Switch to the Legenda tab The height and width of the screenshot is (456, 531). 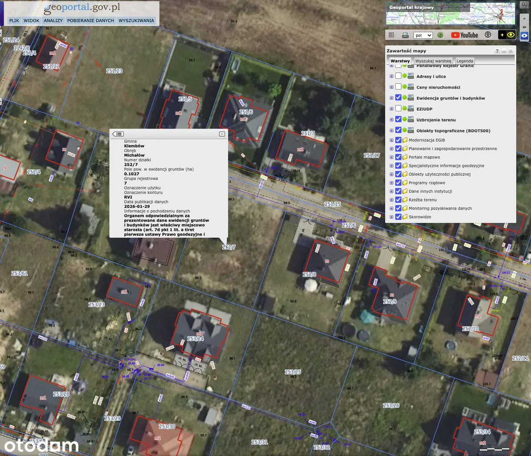465,61
